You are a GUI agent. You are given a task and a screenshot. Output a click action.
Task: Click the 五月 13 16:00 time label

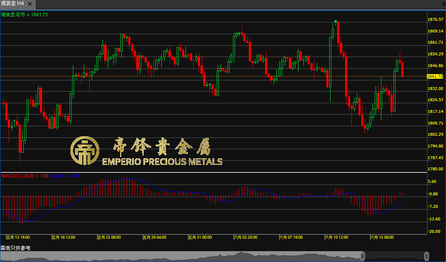(18, 237)
